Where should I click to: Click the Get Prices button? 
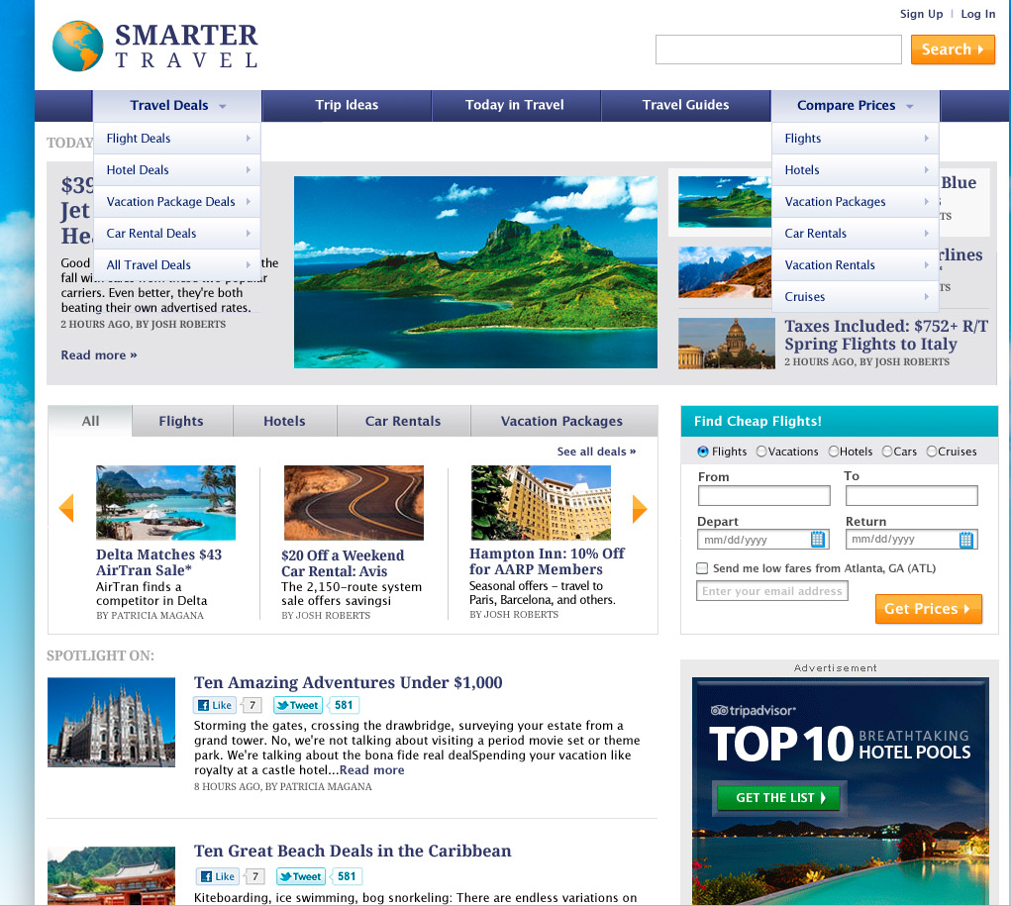click(928, 609)
